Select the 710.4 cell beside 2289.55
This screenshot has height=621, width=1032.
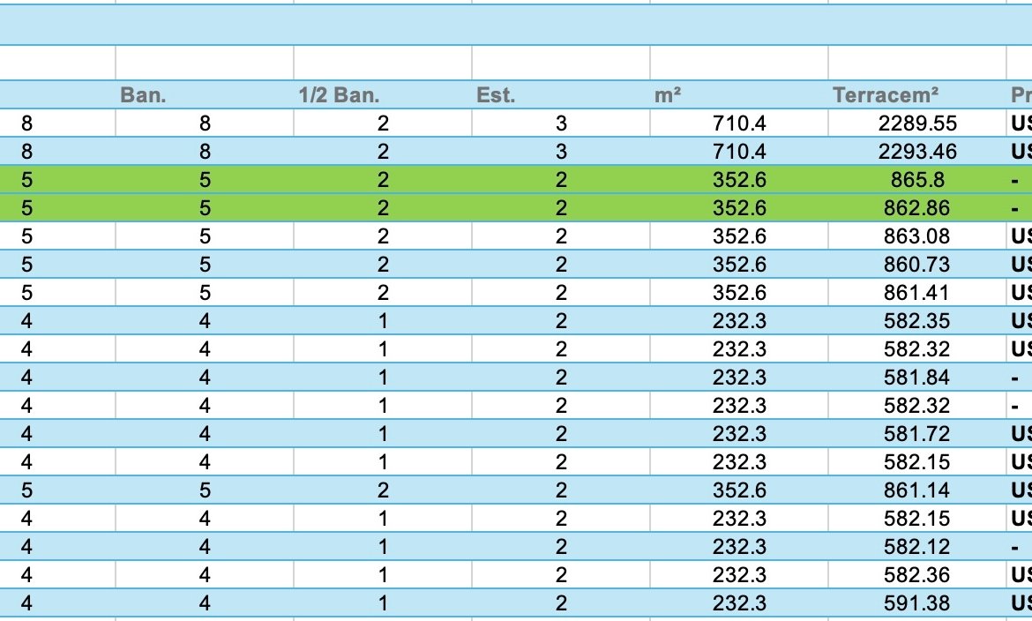point(739,123)
